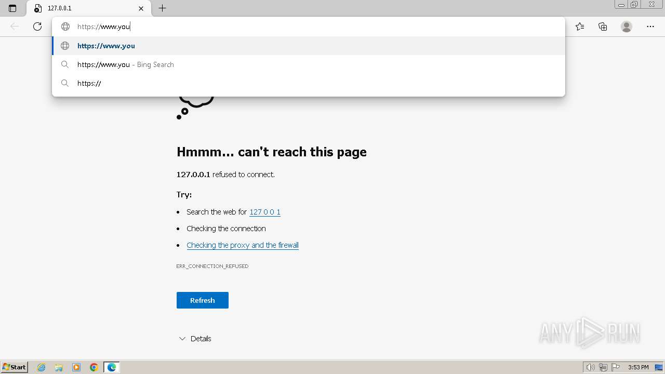Viewport: 665px width, 374px height.
Task: Open Checking the proxy and the firewall link
Action: (x=243, y=245)
